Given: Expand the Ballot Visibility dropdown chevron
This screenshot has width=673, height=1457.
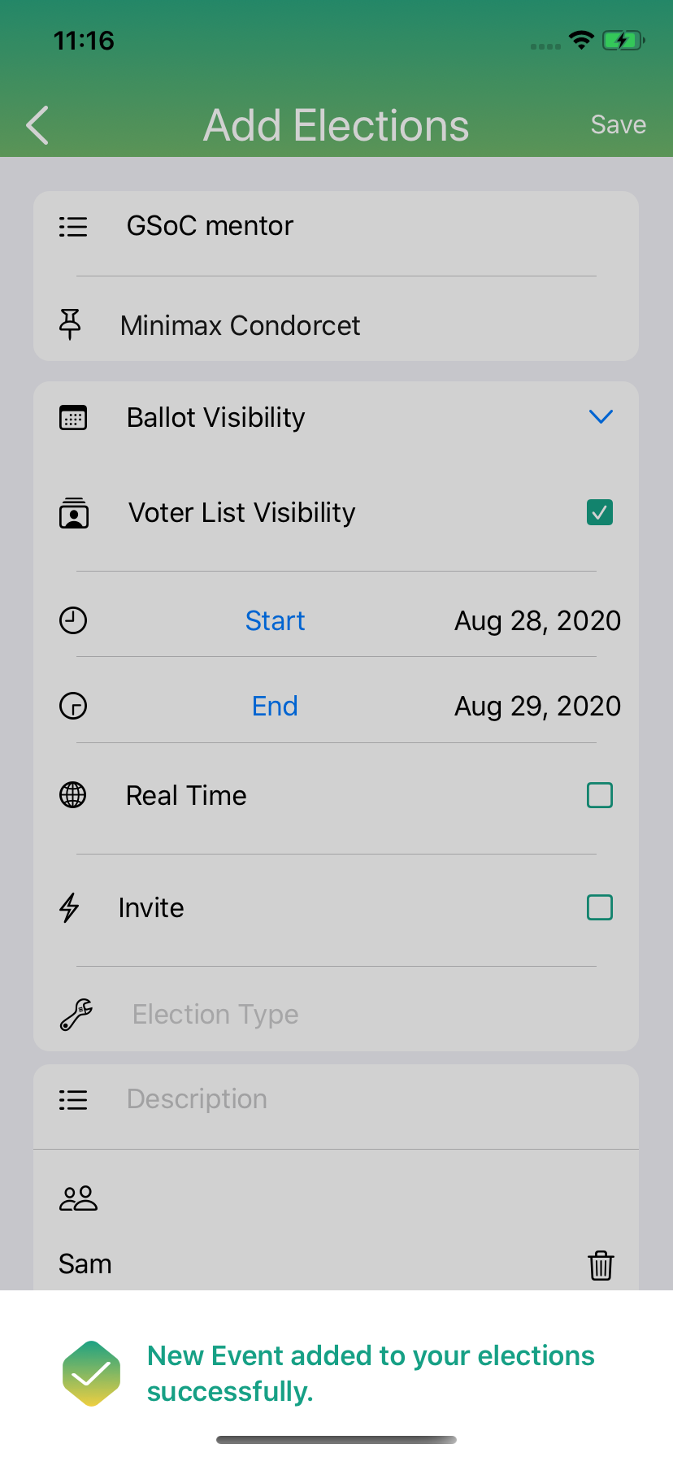Looking at the screenshot, I should click(601, 417).
